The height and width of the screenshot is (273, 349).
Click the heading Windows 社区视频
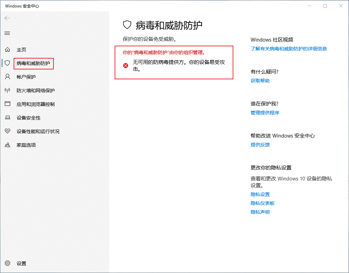pos(272,39)
